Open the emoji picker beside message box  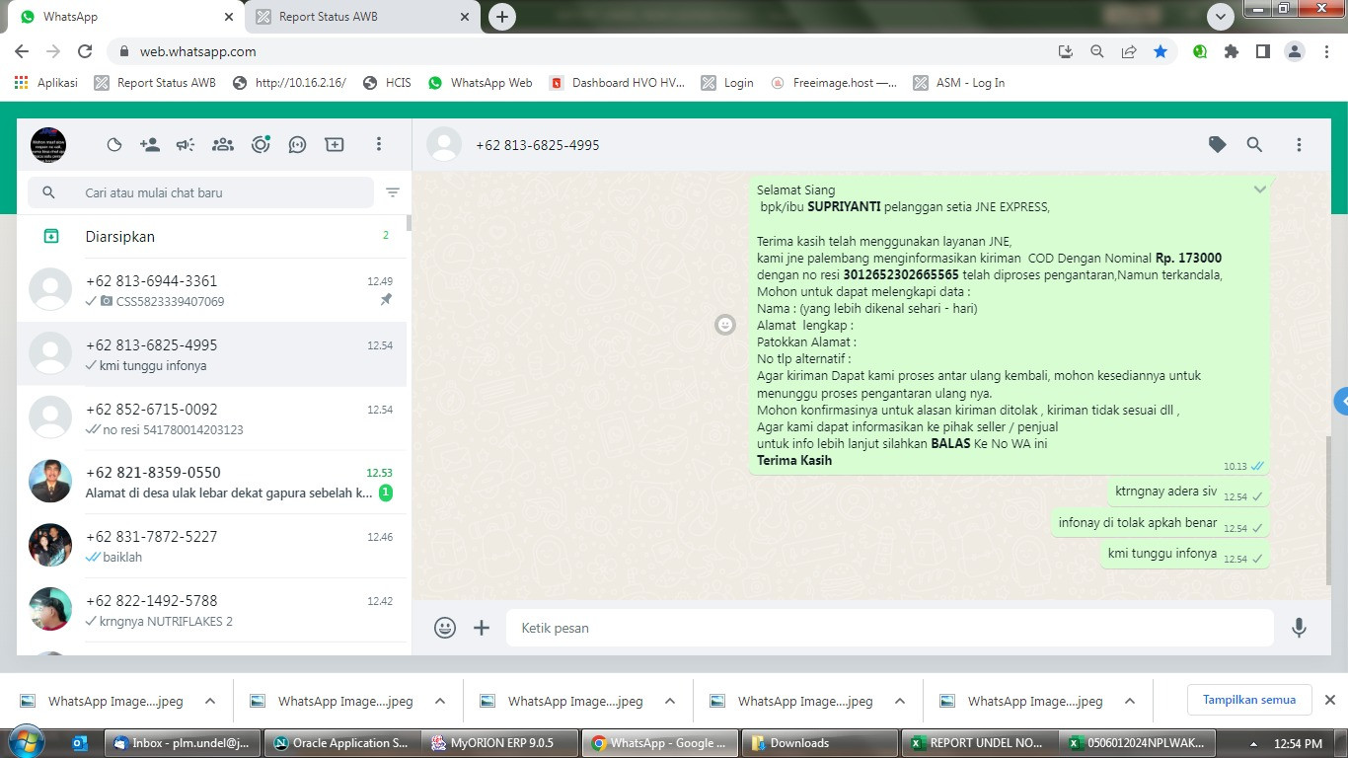[x=445, y=628]
